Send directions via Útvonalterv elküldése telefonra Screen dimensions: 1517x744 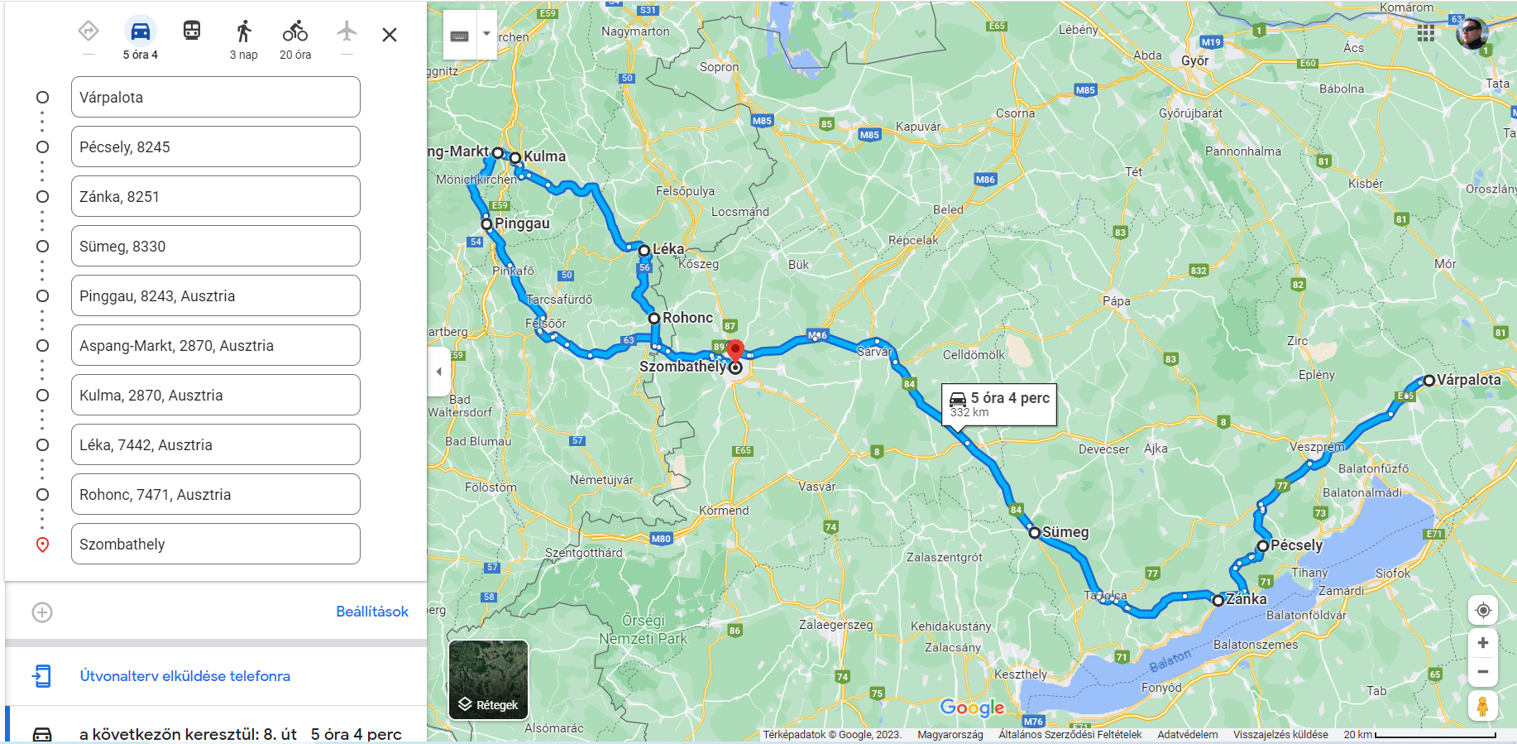tap(184, 676)
